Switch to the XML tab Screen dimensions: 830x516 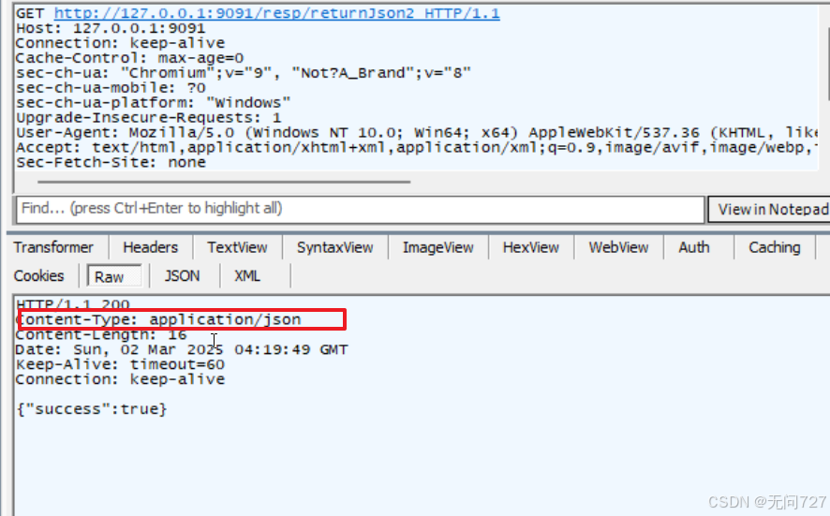pos(247,276)
